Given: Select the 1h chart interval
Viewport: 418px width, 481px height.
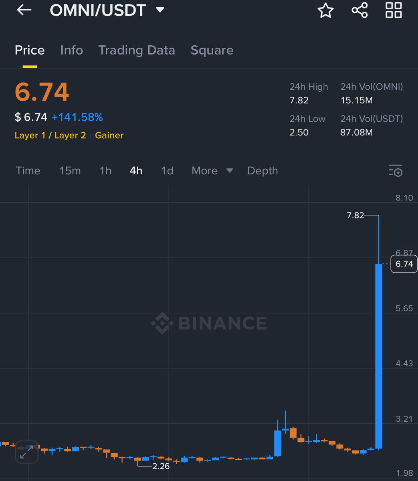Looking at the screenshot, I should [x=105, y=171].
